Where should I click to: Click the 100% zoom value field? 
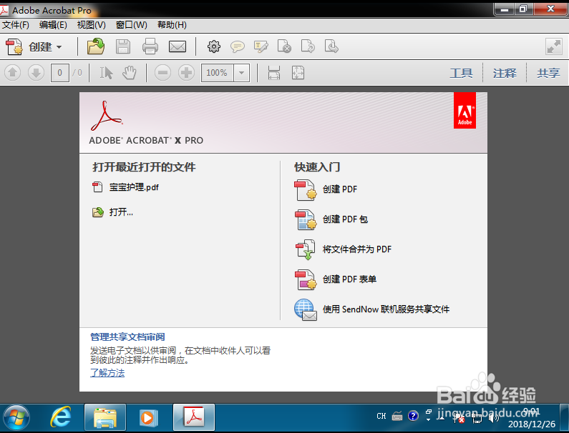coord(218,73)
